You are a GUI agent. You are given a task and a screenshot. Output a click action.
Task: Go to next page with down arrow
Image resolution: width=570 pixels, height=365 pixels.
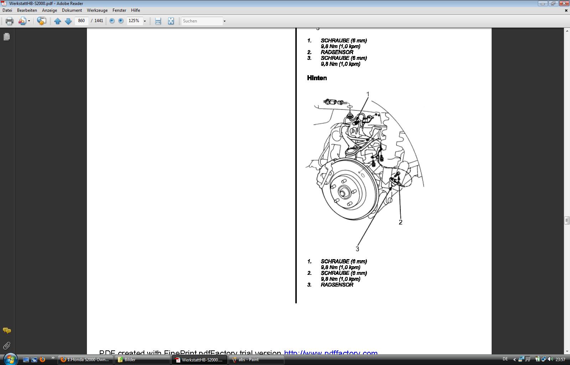coord(68,21)
